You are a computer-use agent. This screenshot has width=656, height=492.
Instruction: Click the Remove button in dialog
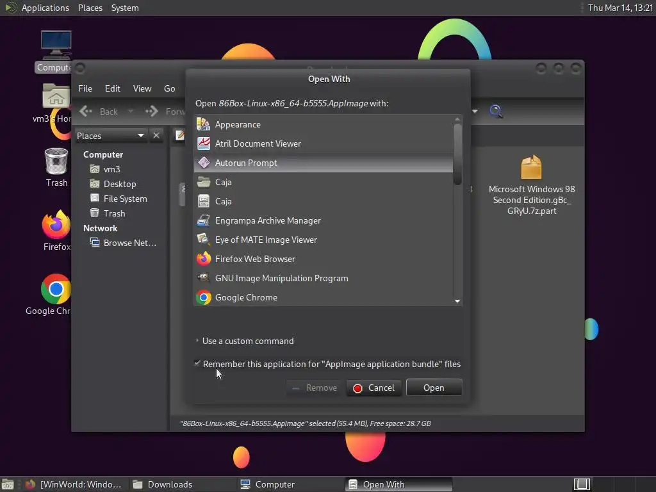click(315, 388)
